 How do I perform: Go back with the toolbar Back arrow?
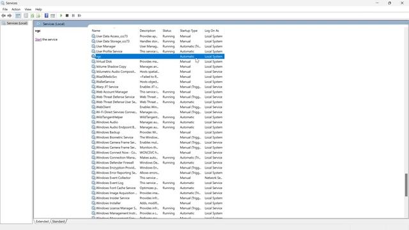pos(3,15)
